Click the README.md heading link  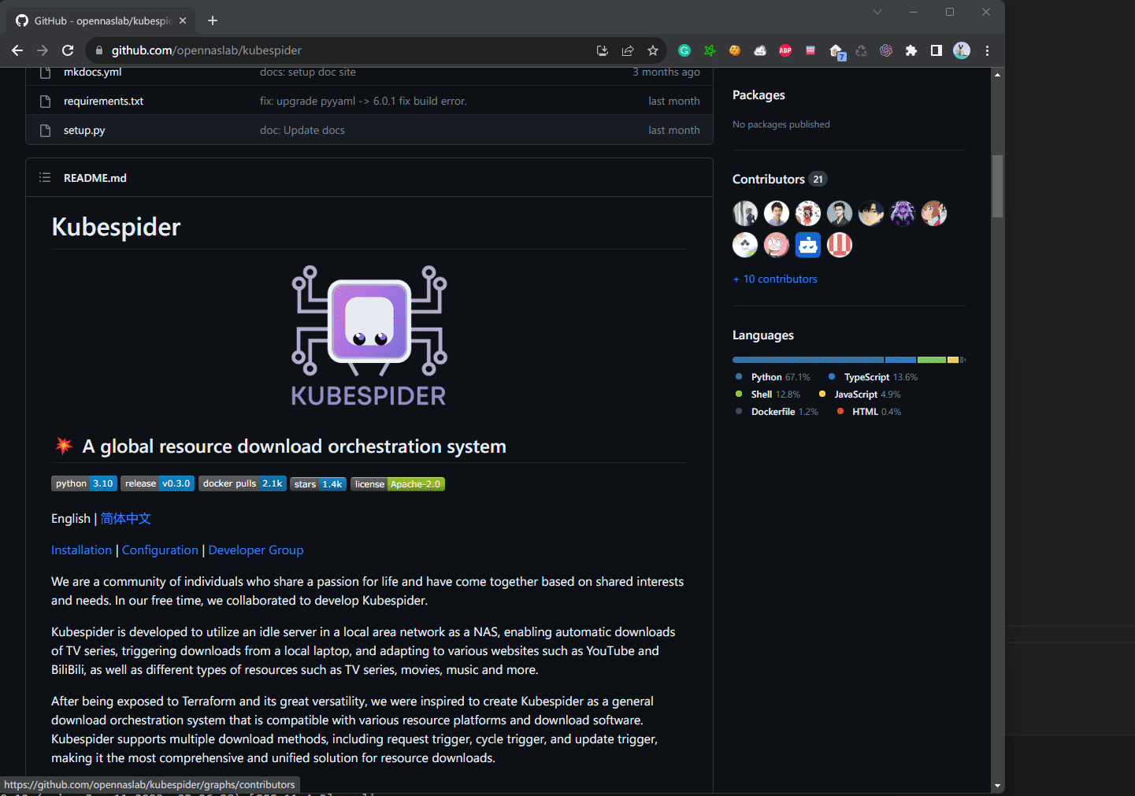(x=95, y=178)
